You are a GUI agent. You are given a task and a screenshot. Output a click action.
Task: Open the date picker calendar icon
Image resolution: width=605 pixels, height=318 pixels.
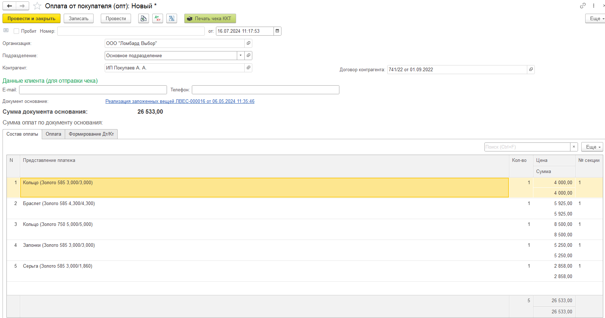pyautogui.click(x=277, y=31)
